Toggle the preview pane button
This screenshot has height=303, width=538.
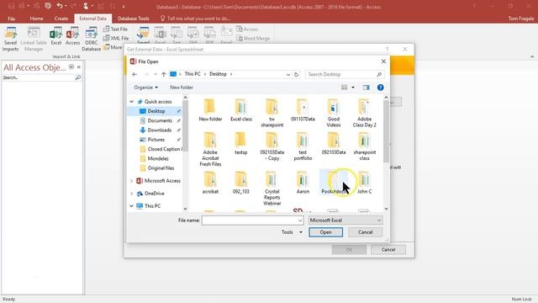[367, 88]
